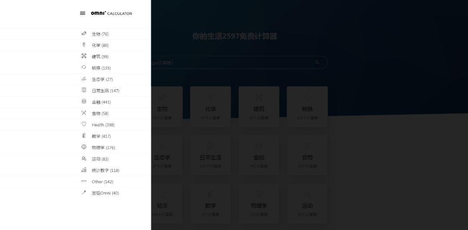The image size is (468, 230).
Task: Click the bar chart icon beside 统计数字 (118)
Action: tap(84, 170)
